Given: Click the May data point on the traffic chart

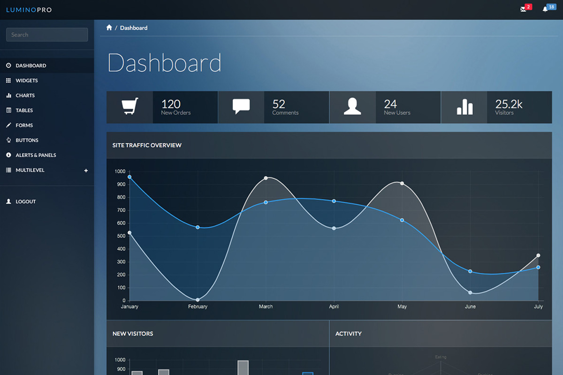Looking at the screenshot, I should (x=402, y=219).
